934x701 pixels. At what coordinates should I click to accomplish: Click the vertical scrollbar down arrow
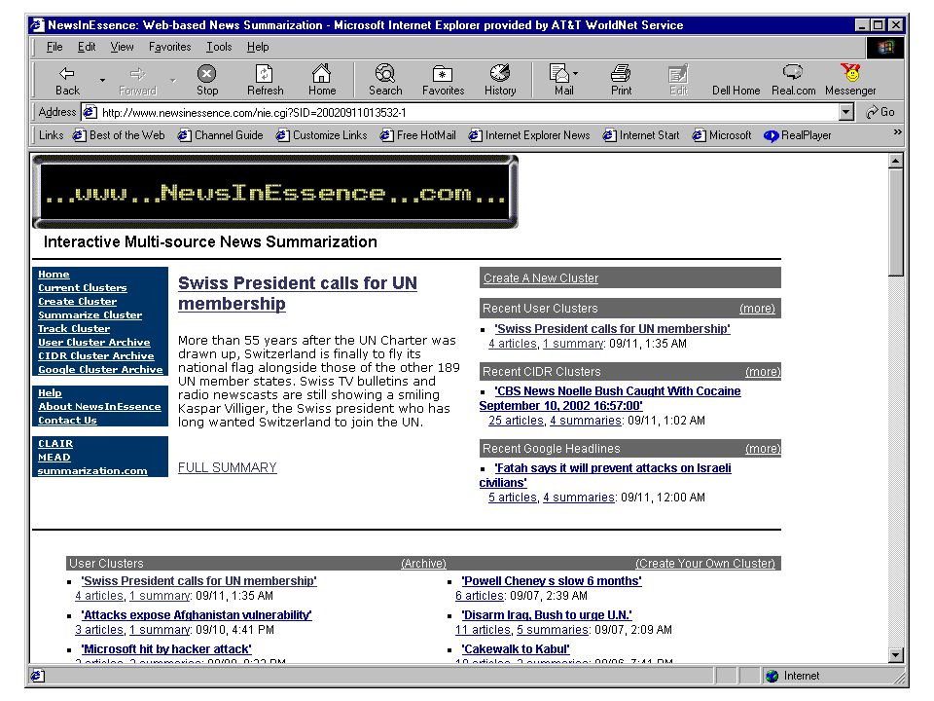coord(895,655)
